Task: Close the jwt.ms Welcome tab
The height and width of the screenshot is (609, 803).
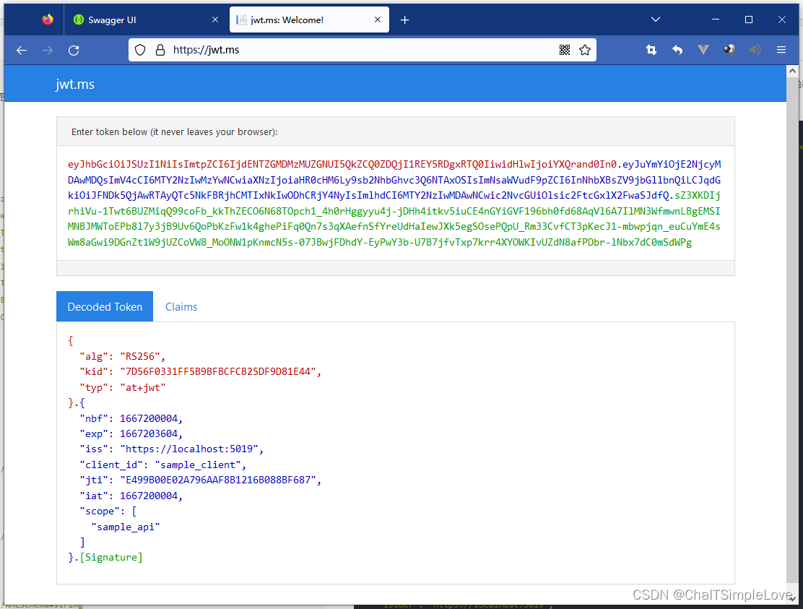Action: (378, 20)
